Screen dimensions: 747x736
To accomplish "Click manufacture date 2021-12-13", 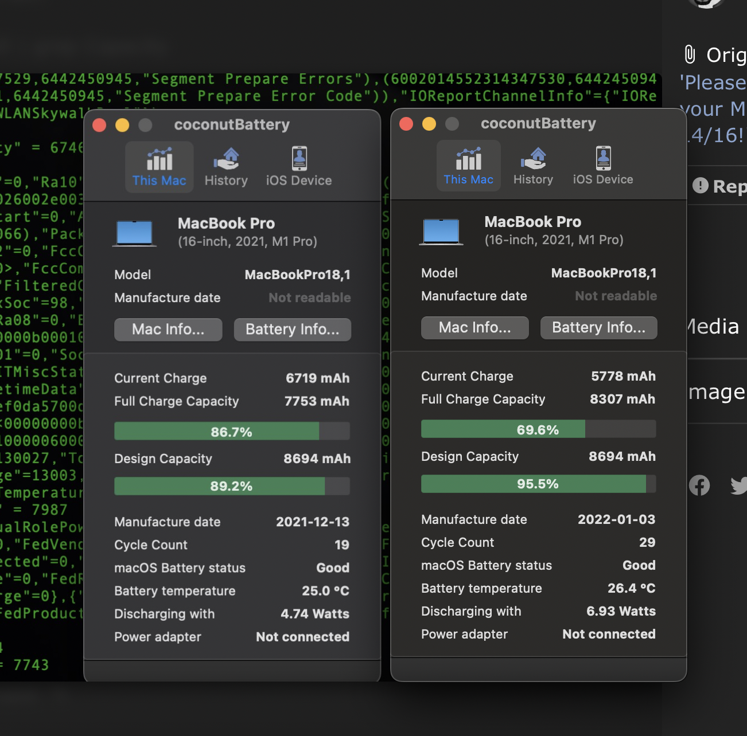I will coord(313,522).
